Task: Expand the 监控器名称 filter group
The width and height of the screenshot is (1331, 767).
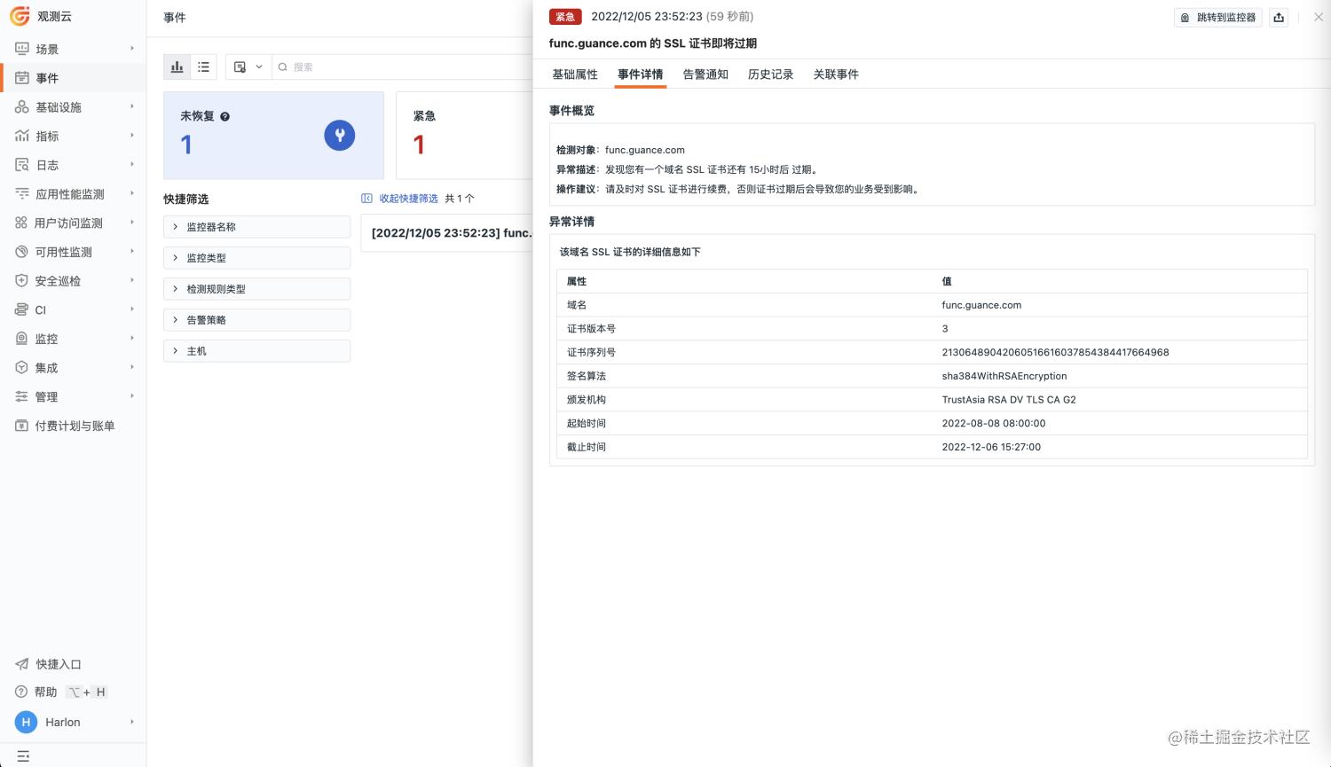Action: click(256, 226)
